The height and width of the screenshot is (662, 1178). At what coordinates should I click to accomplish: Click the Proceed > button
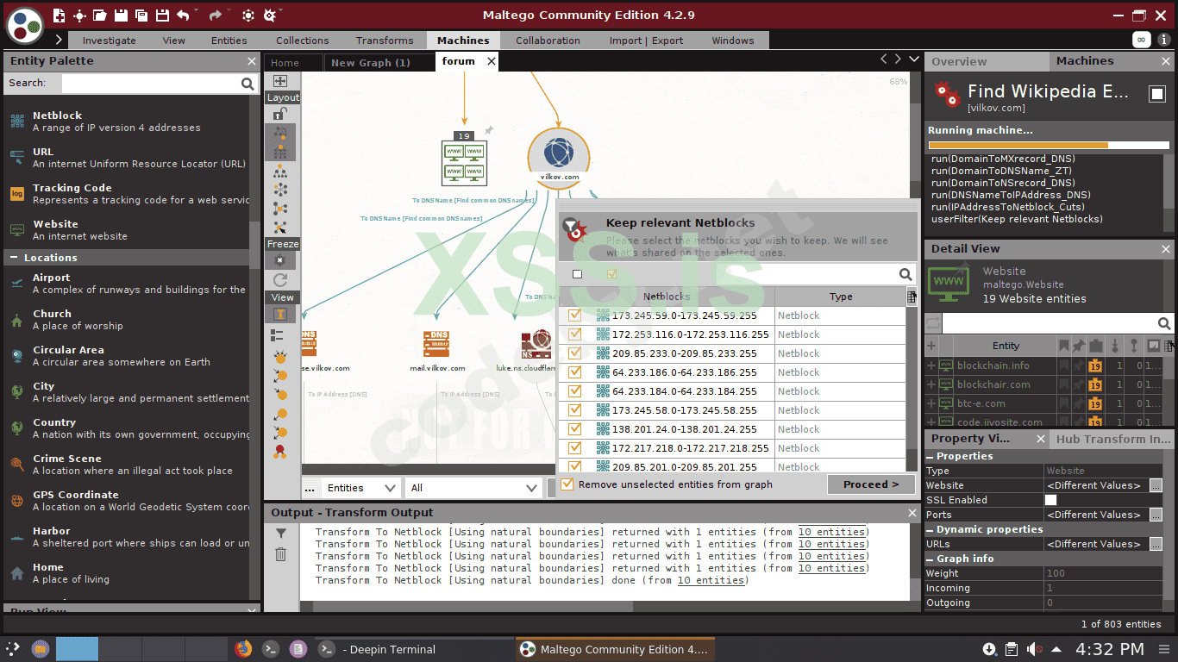[x=871, y=484]
